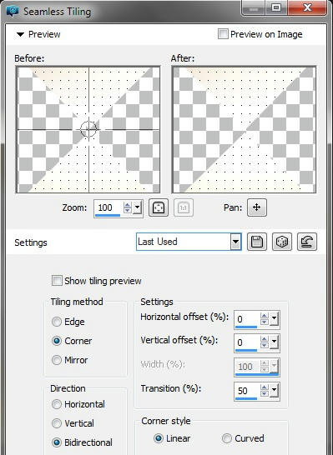Select the Mirror tiling method
This screenshot has width=333, height=455.
point(57,360)
